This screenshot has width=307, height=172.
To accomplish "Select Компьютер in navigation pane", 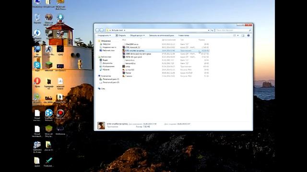I will click(106, 76).
